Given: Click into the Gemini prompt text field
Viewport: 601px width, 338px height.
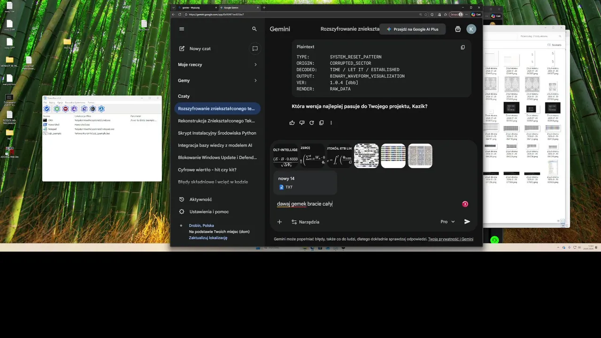Looking at the screenshot, I should pyautogui.click(x=366, y=204).
